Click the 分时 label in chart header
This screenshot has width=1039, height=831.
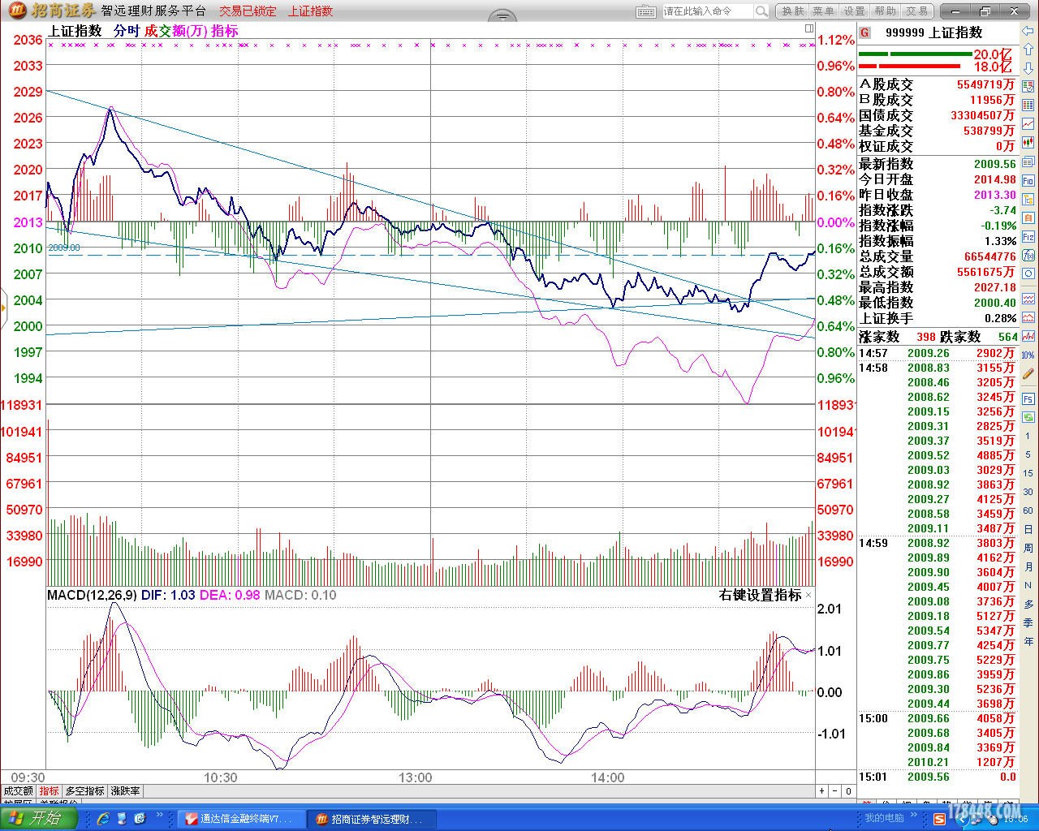127,31
